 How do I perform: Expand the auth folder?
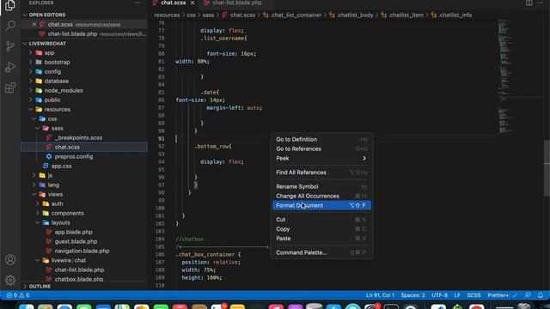57,204
